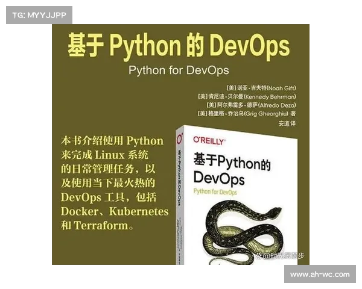Click the TG: MYYJJPP label

(x=39, y=15)
